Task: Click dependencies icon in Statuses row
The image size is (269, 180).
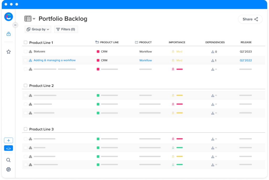Action: point(213,52)
